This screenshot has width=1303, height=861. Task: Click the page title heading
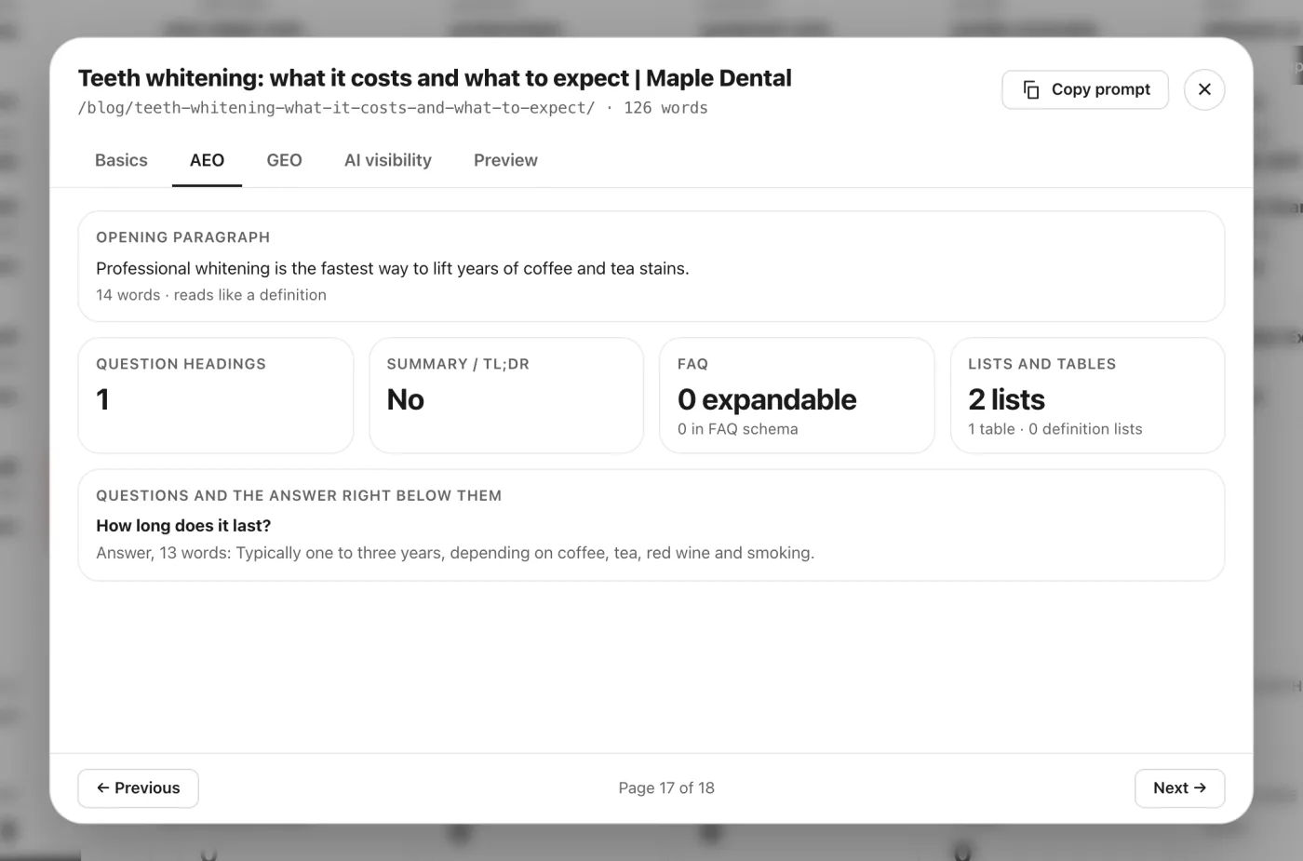[435, 78]
